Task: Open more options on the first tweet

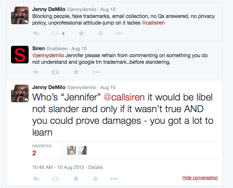Action: [119, 33]
